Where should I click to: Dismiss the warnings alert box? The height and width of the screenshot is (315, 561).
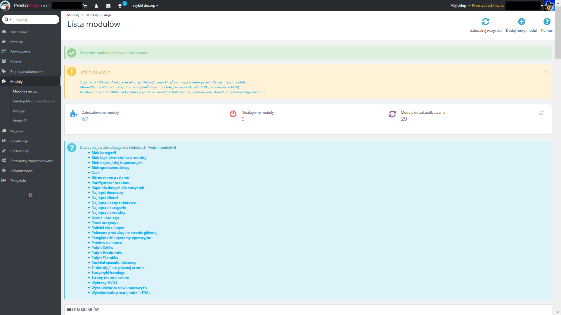546,72
